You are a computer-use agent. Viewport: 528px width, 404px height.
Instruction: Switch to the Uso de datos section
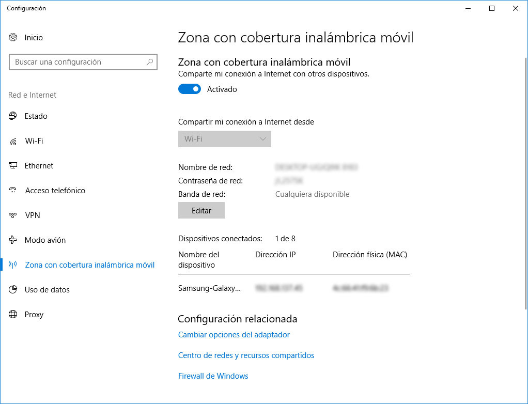pyautogui.click(x=48, y=289)
